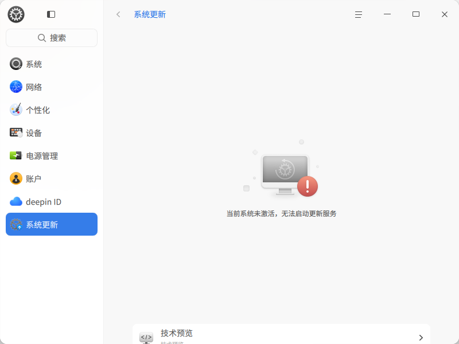Click the 系统更新 breadcrumb title

click(150, 14)
